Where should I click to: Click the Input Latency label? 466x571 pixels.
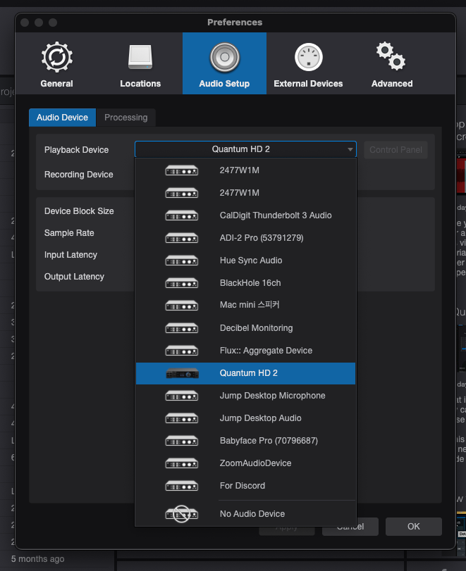coord(70,255)
